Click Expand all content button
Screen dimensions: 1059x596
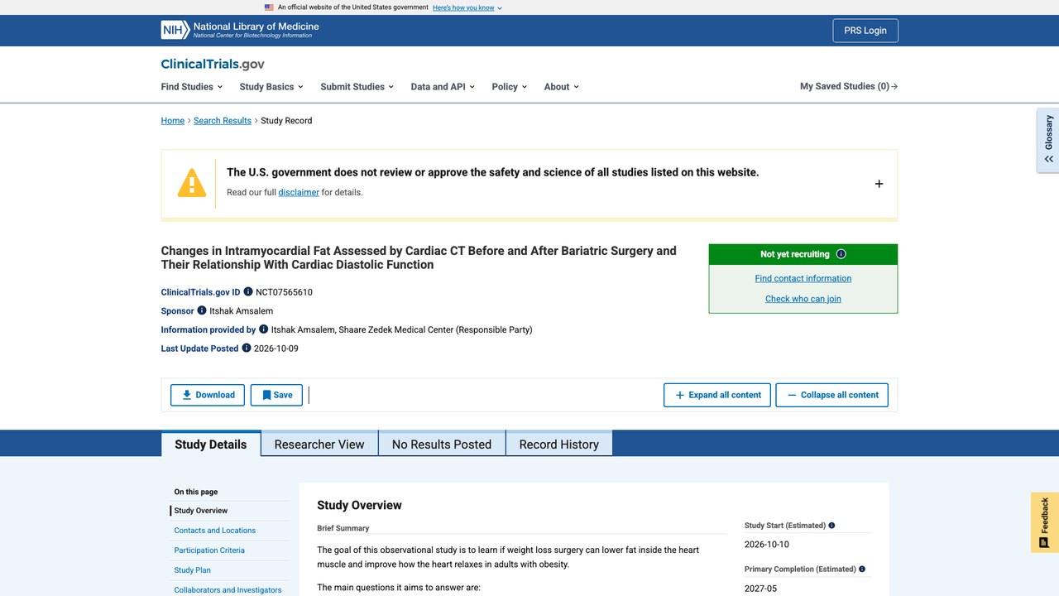(x=717, y=395)
